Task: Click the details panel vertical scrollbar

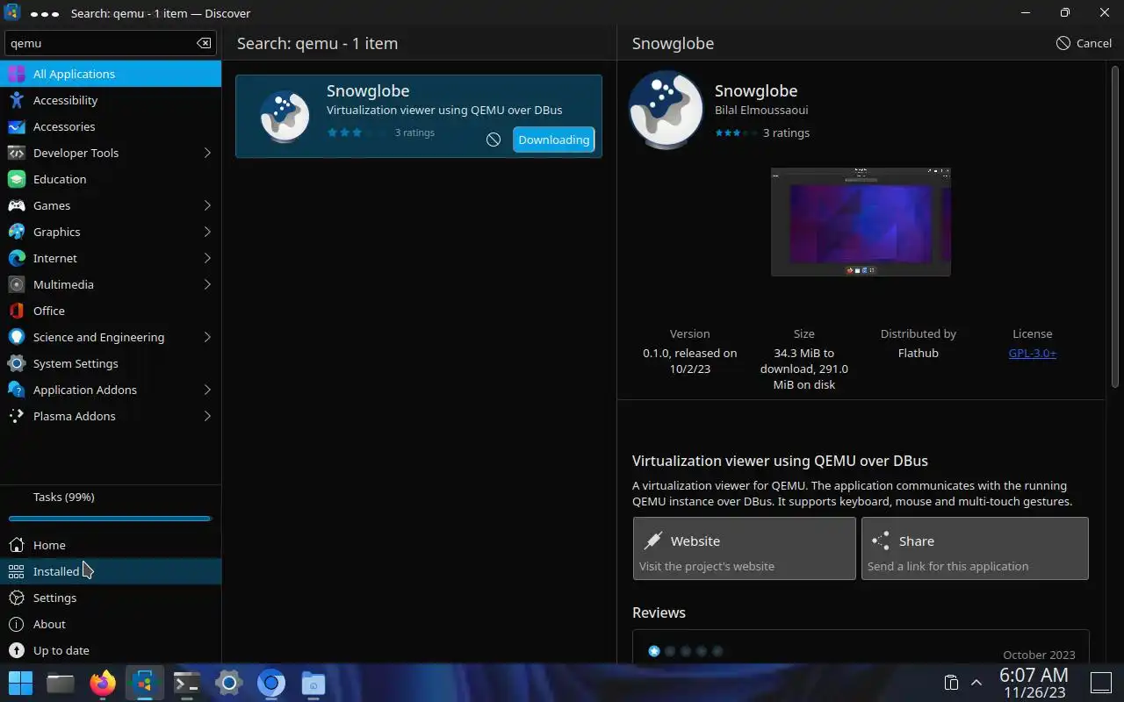Action: [1116, 226]
